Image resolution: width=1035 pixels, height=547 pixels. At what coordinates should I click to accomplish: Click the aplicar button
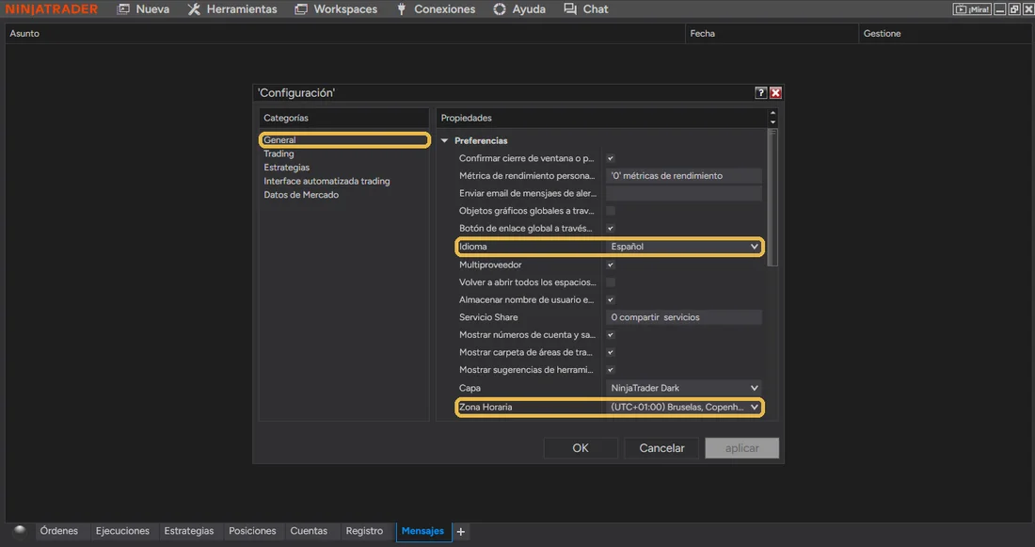(x=742, y=448)
